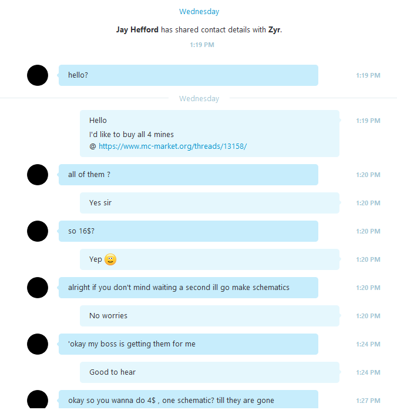Click avatar beside 'hello?' message

tap(38, 75)
